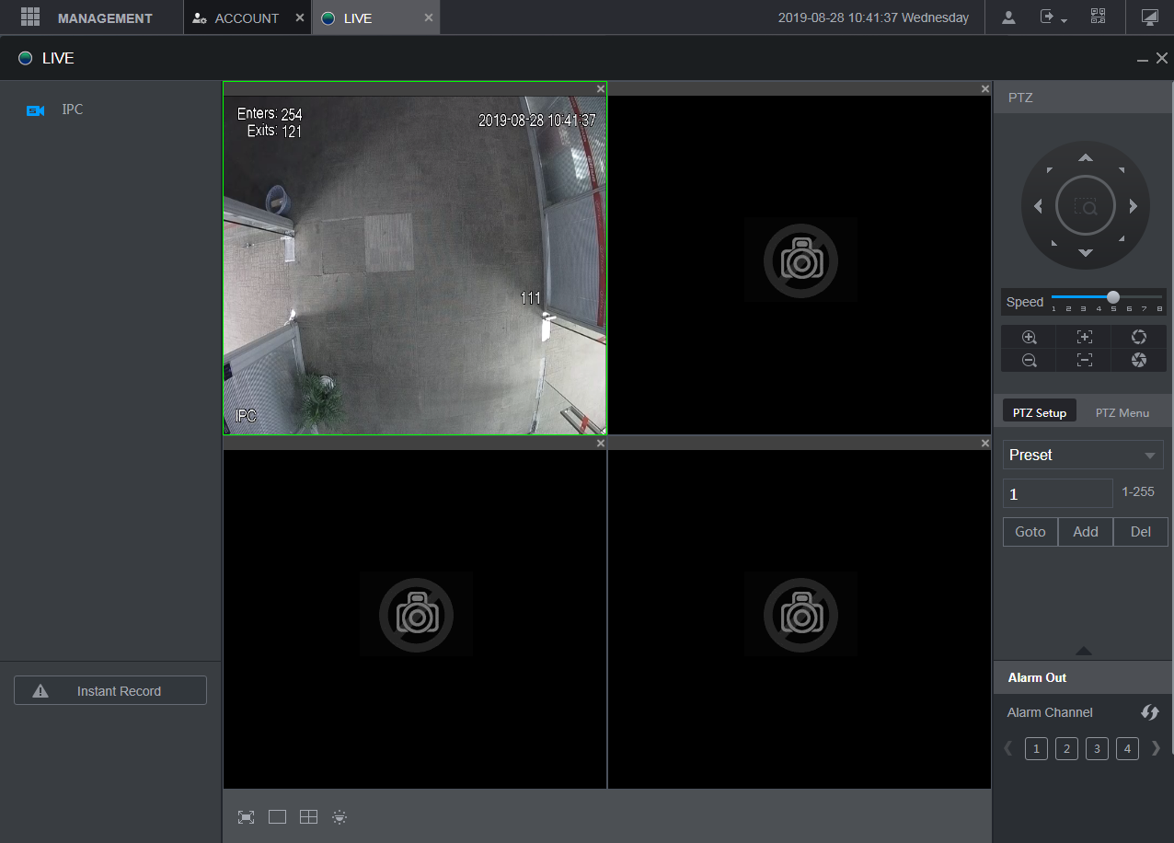The width and height of the screenshot is (1174, 843).
Task: Select the top-right empty video pane
Action: click(x=800, y=265)
